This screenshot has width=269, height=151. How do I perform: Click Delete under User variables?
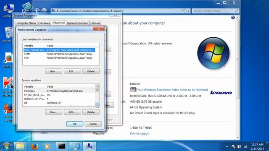point(91,71)
